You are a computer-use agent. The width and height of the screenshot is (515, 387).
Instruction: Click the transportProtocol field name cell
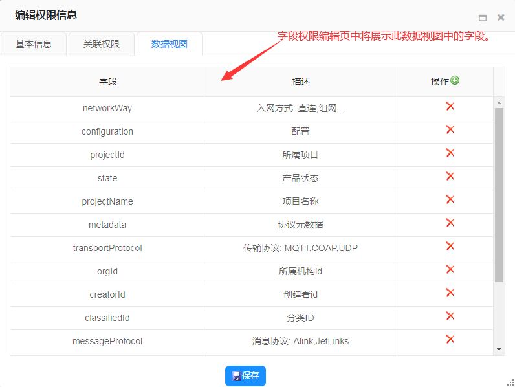pos(107,248)
